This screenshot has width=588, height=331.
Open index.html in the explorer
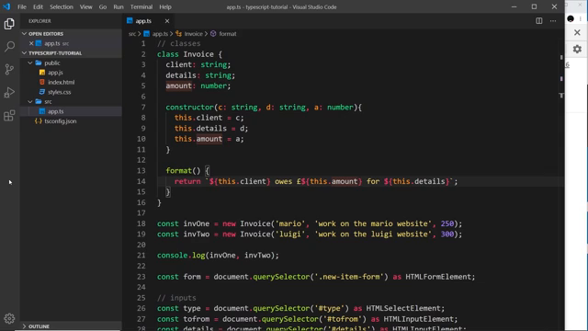point(61,82)
